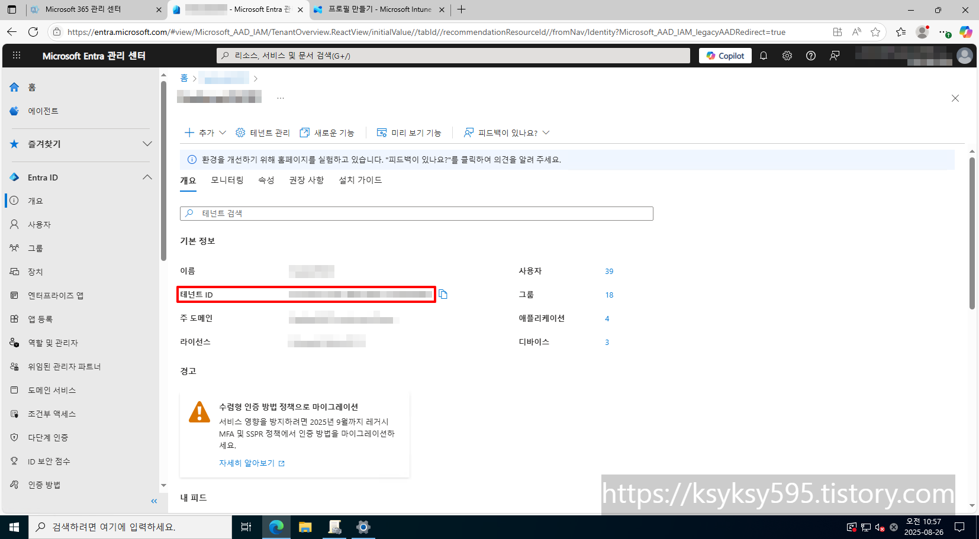Image resolution: width=979 pixels, height=539 pixels.
Task: Collapse the sidebar with double chevron
Action: [x=154, y=501]
